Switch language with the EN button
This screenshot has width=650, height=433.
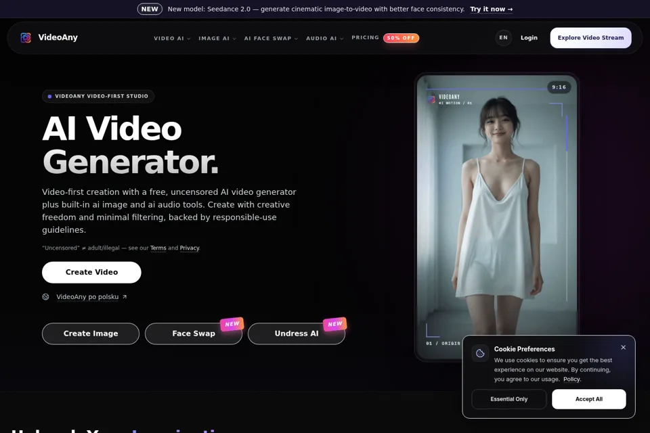pos(503,38)
